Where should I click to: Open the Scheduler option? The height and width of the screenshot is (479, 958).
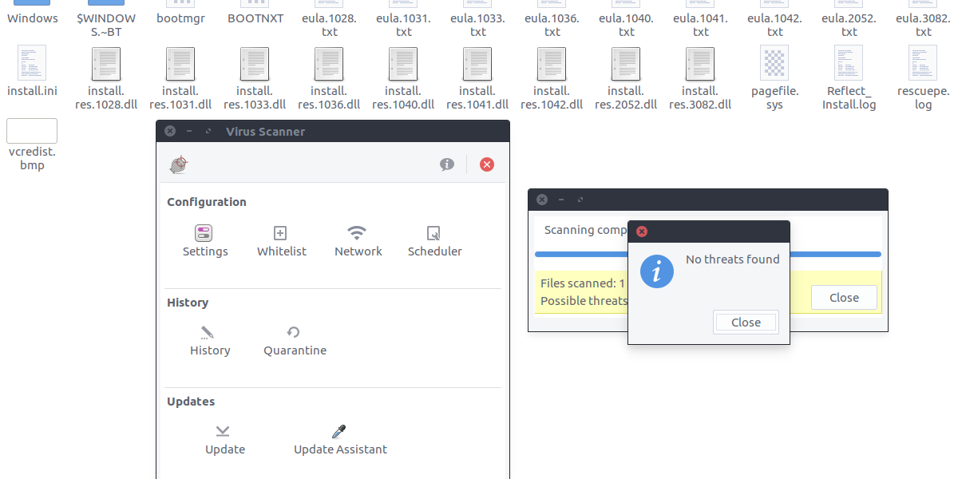[x=434, y=242]
